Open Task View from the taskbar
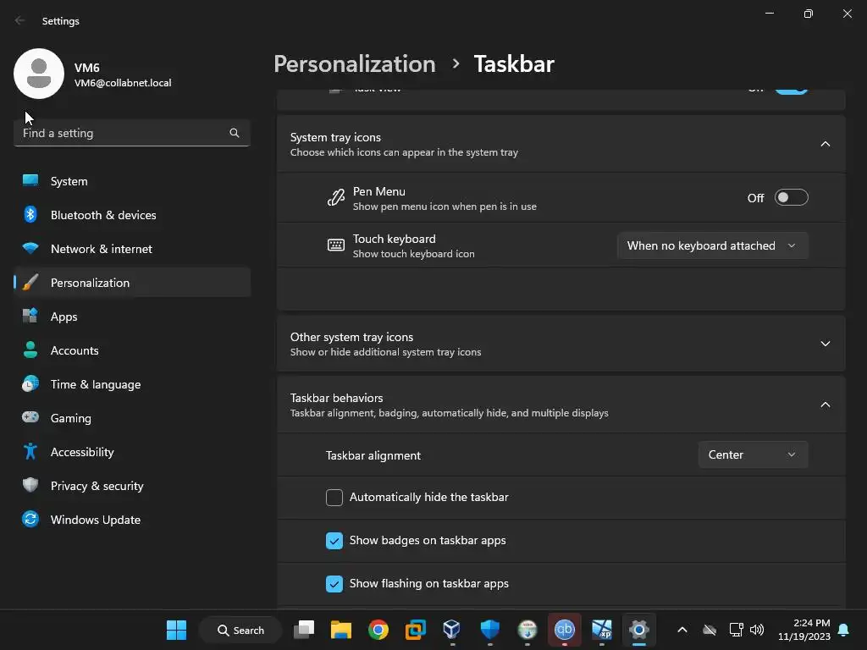 (x=304, y=630)
